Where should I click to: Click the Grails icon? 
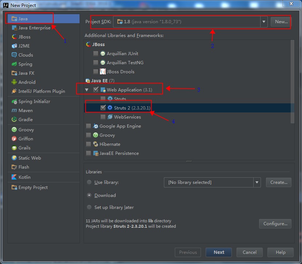(14, 148)
